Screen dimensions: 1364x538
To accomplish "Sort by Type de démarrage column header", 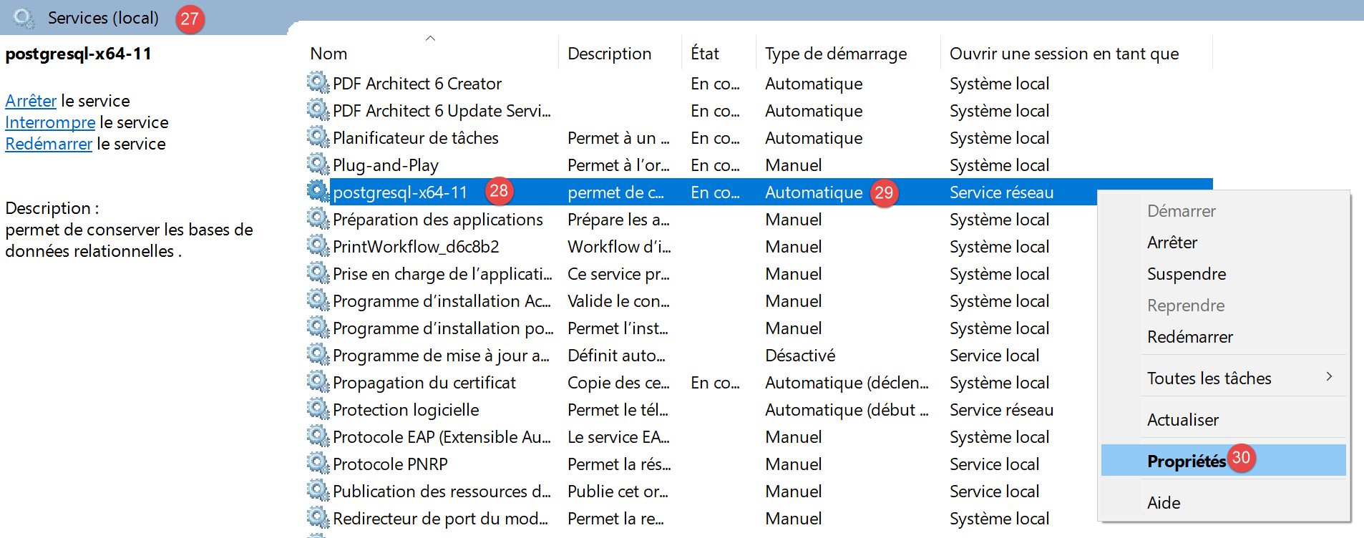I will (x=835, y=54).
